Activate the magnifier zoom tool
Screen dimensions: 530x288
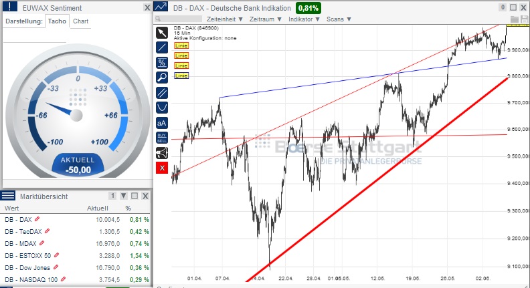point(162,78)
